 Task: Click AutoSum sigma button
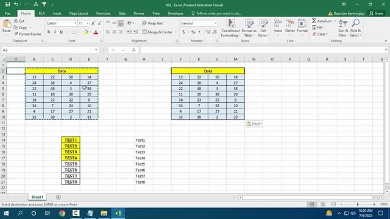pyautogui.click(x=322, y=21)
